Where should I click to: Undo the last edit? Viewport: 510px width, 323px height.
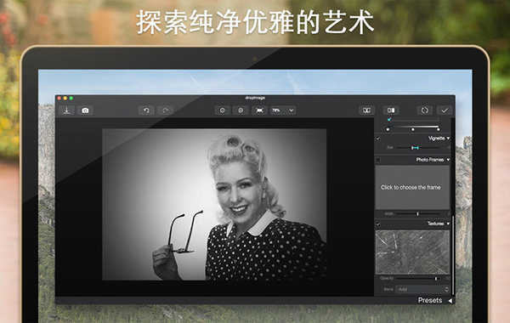[146, 110]
